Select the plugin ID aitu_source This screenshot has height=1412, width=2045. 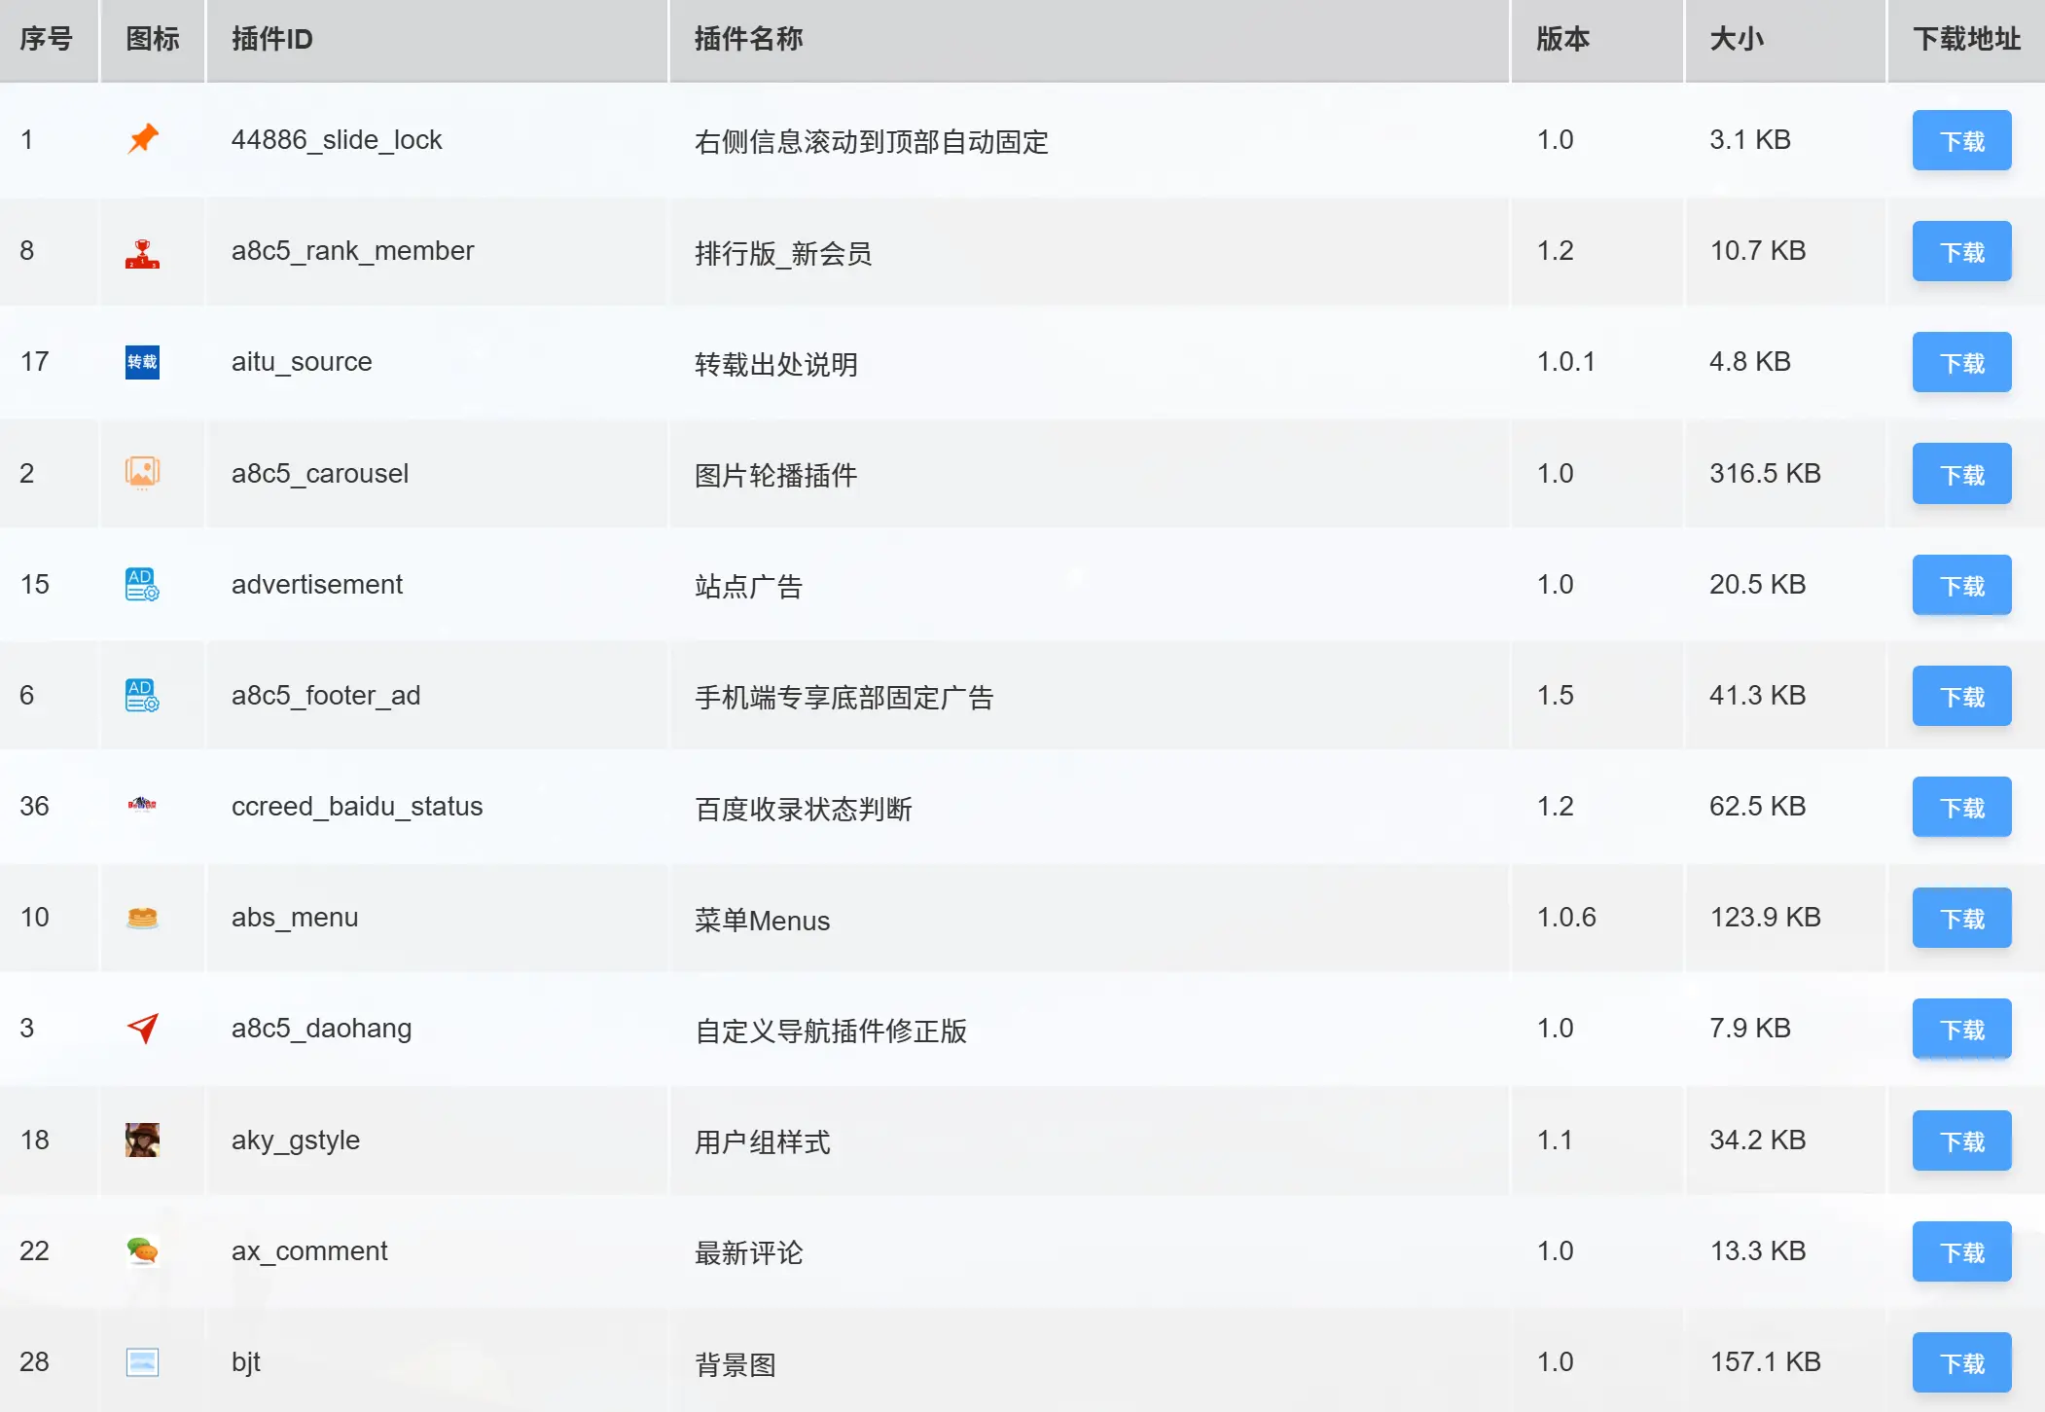click(x=302, y=362)
